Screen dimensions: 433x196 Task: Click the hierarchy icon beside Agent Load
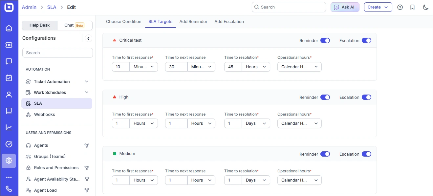87,190
